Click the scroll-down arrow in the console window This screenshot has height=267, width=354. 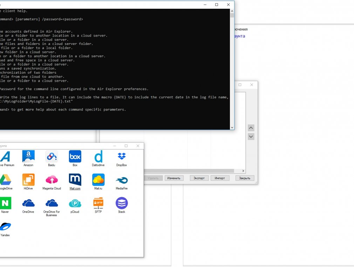tap(232, 127)
